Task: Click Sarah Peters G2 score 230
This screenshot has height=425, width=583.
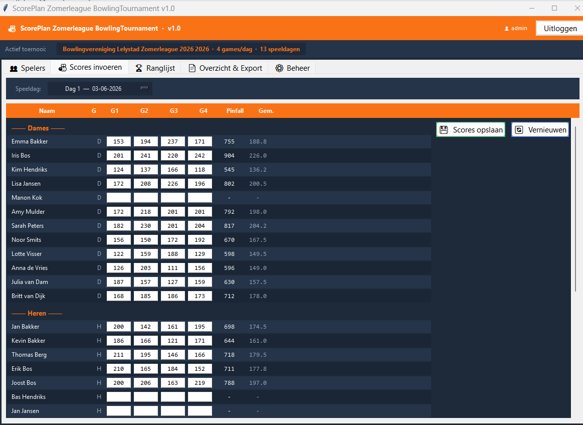Action: pyautogui.click(x=146, y=226)
